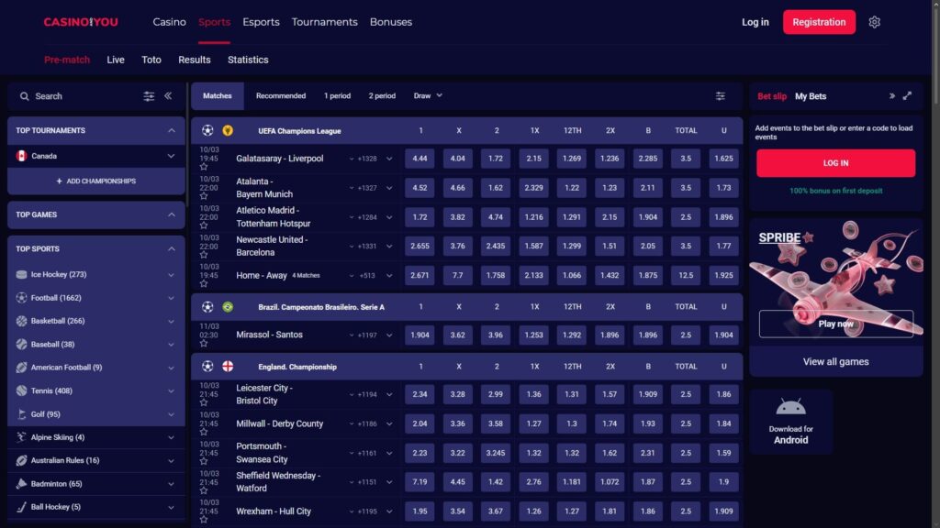Click the Basketball sport icon

point(23,321)
